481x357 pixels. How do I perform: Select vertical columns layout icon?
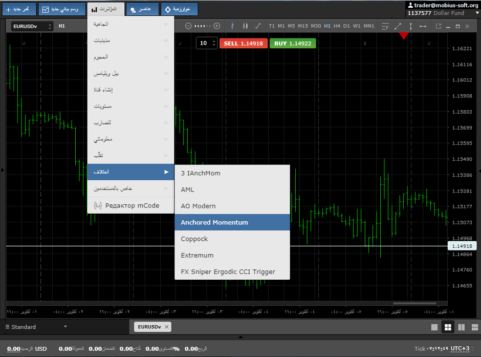[462, 327]
